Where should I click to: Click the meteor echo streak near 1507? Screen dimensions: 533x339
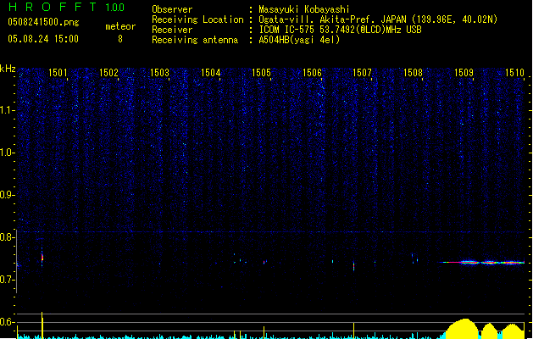pyautogui.click(x=354, y=266)
